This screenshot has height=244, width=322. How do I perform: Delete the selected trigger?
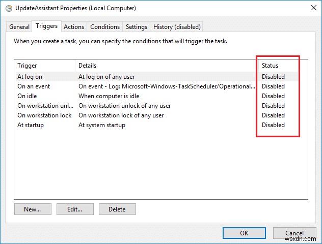tap(117, 209)
